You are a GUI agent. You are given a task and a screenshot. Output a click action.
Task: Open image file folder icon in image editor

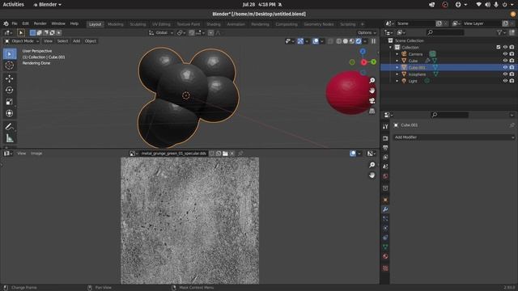tap(225, 154)
